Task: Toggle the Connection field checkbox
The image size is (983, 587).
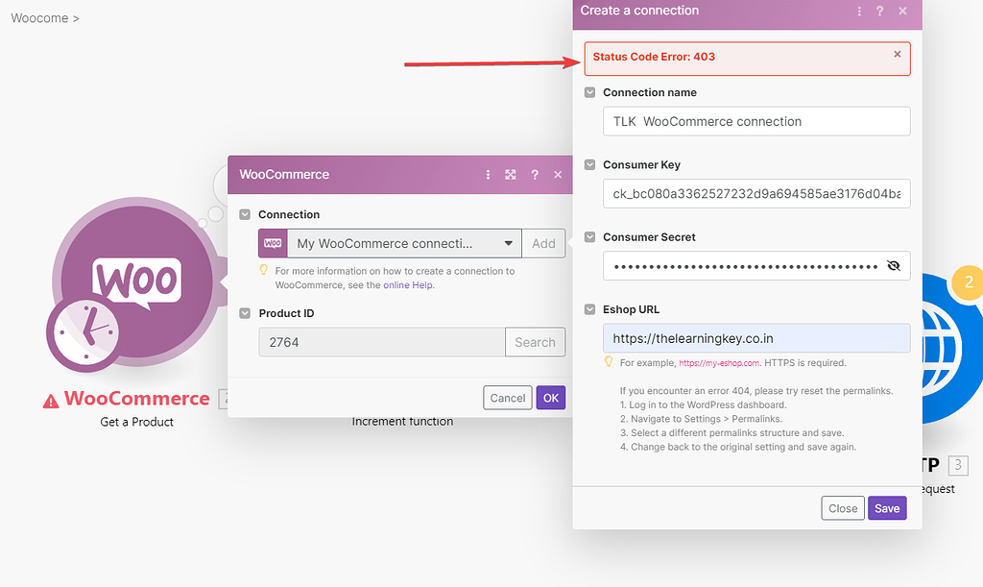Action: tap(245, 214)
